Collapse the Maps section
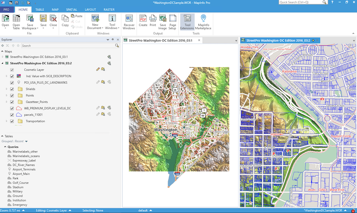Screen dimensions: 357x213 pyautogui.click(x=2, y=52)
